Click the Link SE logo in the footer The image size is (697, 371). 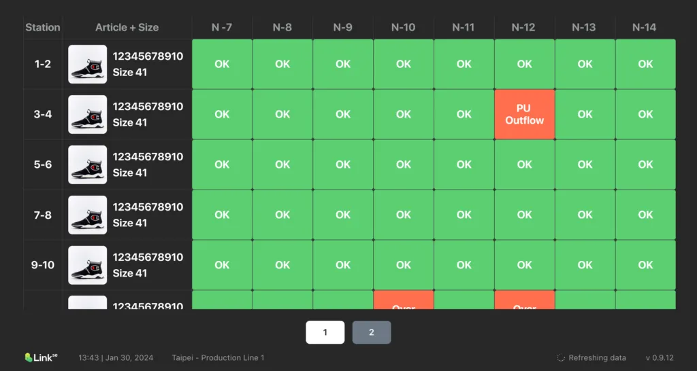(x=42, y=357)
